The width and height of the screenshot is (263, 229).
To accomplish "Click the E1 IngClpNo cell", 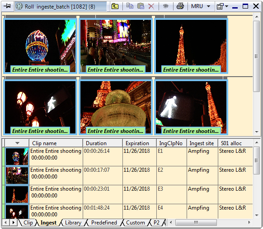I will click(x=172, y=156).
